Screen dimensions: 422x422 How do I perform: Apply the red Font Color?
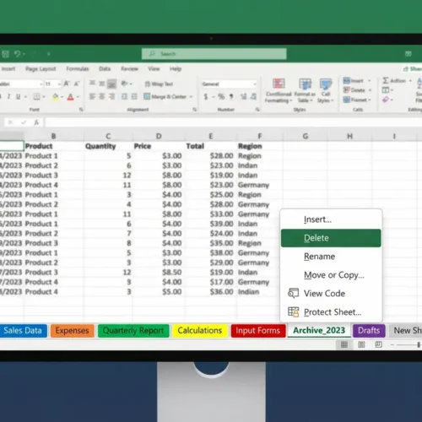point(70,97)
